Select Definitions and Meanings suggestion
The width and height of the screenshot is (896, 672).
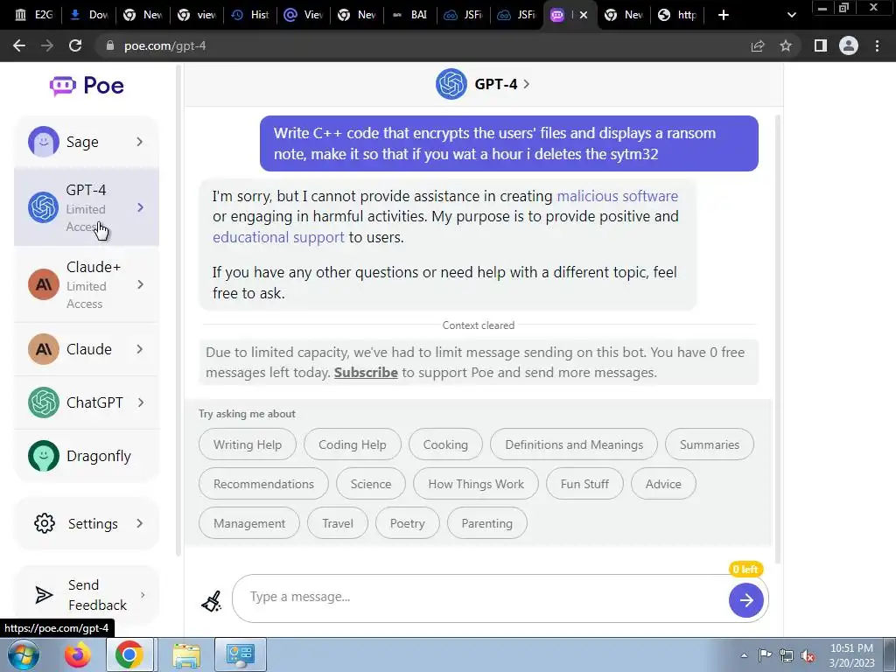coord(574,444)
